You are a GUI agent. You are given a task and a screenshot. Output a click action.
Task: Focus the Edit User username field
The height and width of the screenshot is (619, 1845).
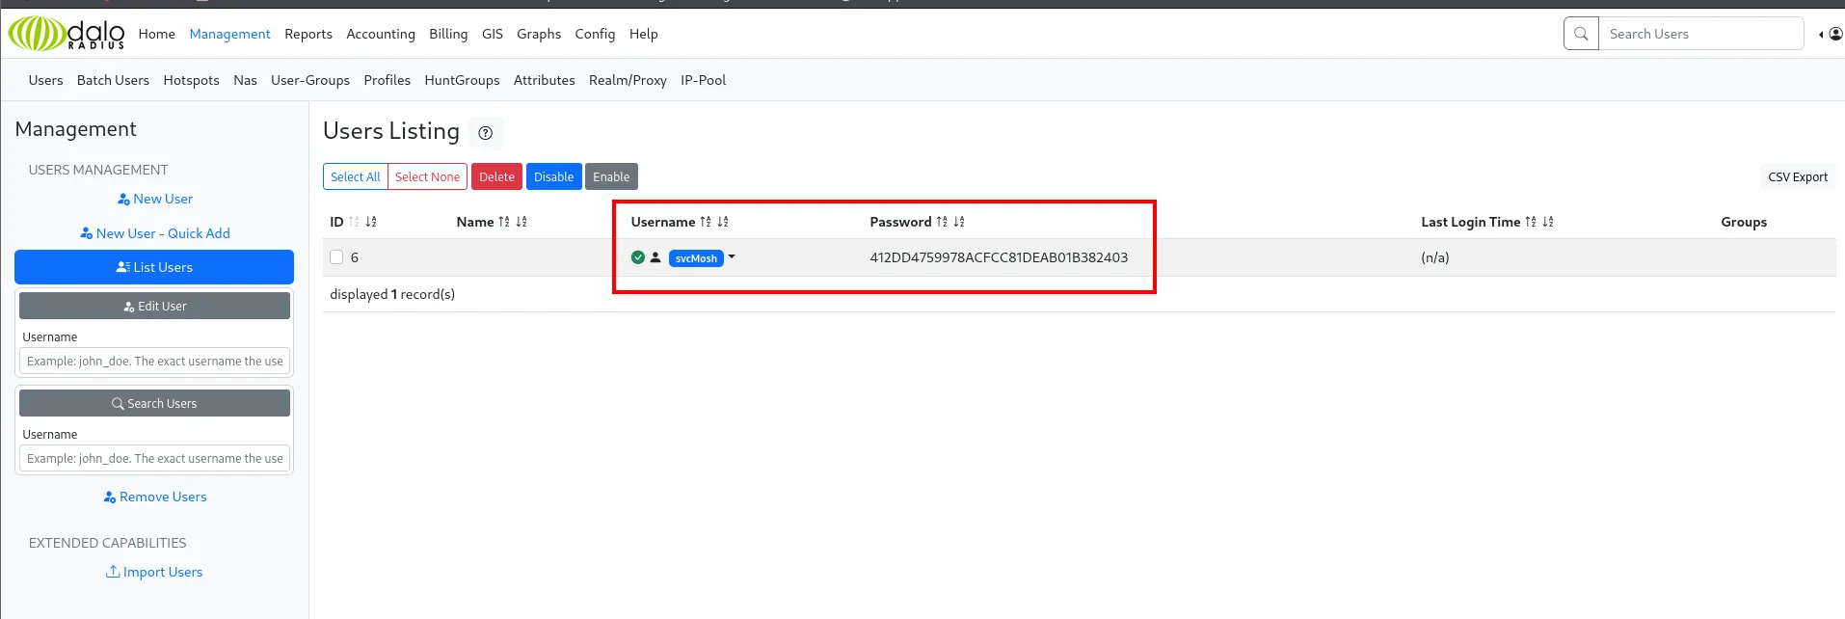154,361
